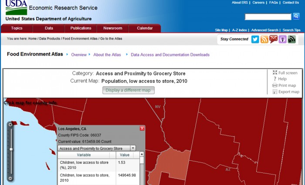This screenshot has height=185, width=305.
Task: Click the Print map printer icon
Action: coord(274,85)
